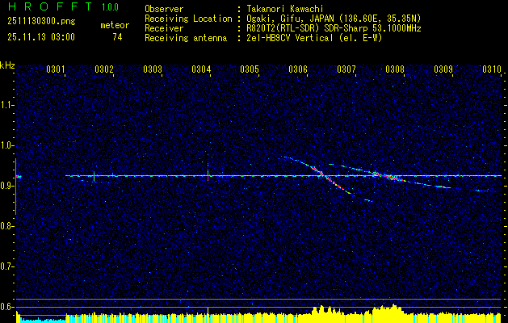Click the red meteor echo crossing near 0308

tap(387, 176)
